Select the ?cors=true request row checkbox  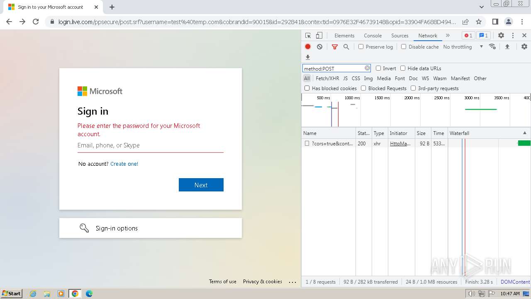coord(307,143)
